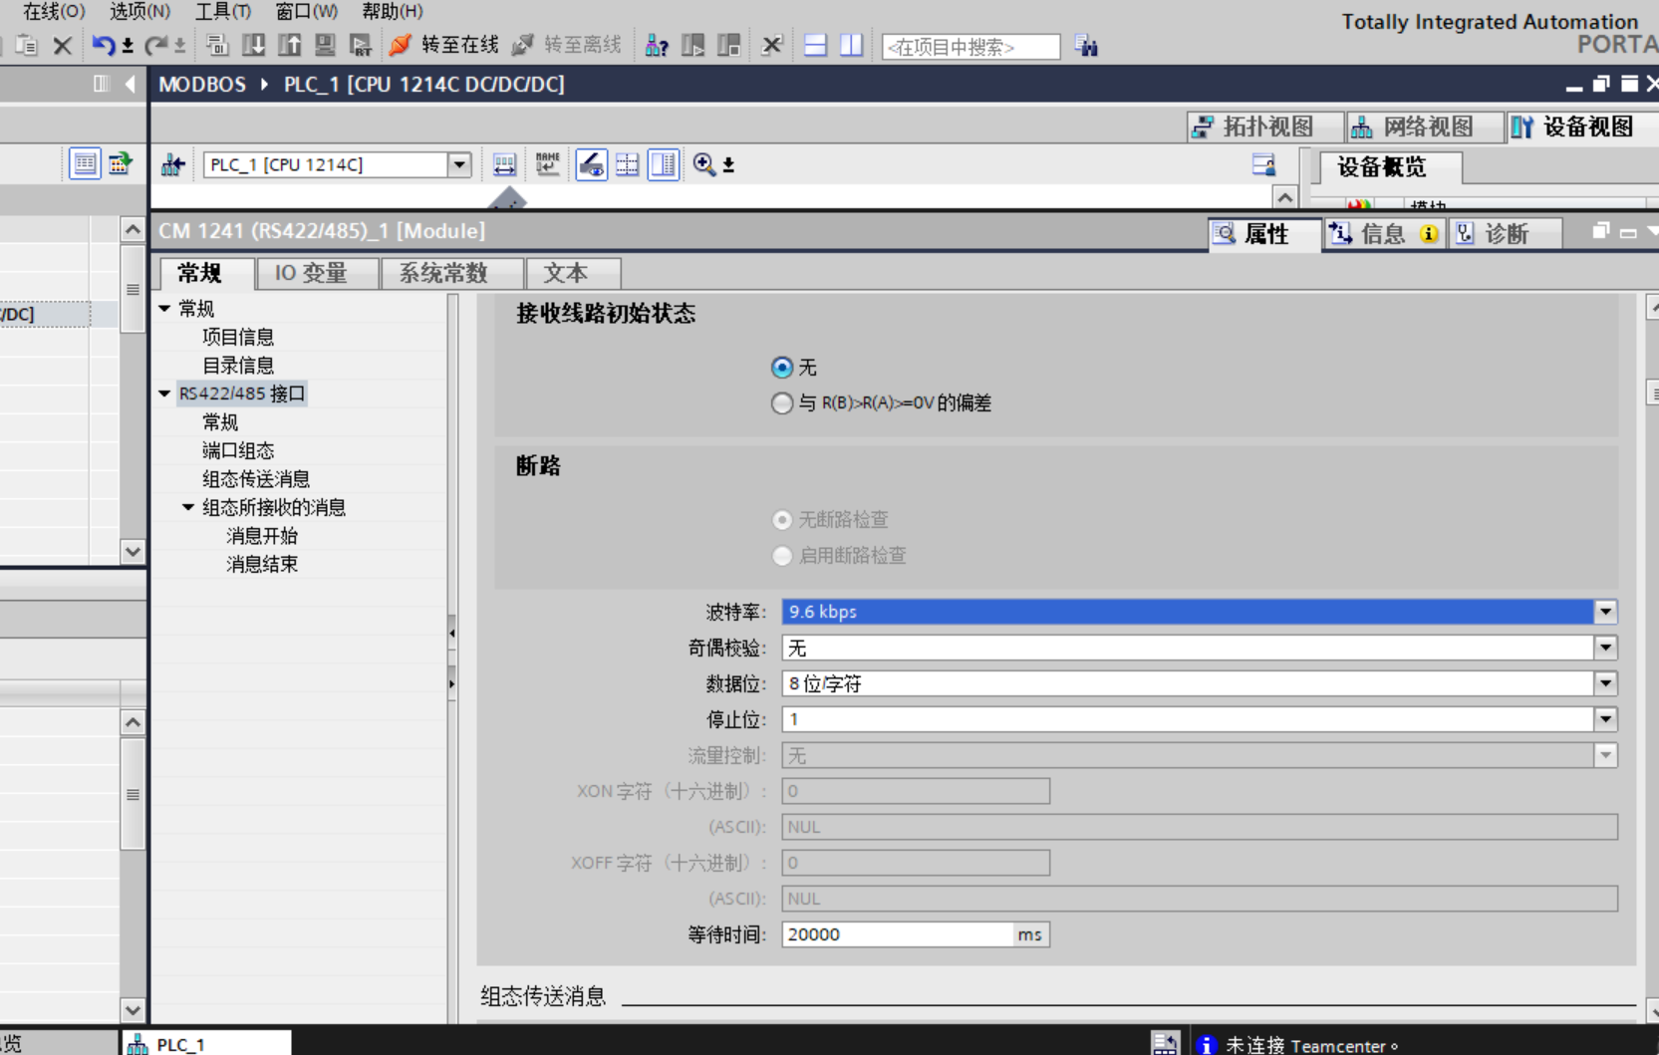The height and width of the screenshot is (1055, 1659).
Task: Select 组态传送消息 in the tree
Action: (256, 479)
